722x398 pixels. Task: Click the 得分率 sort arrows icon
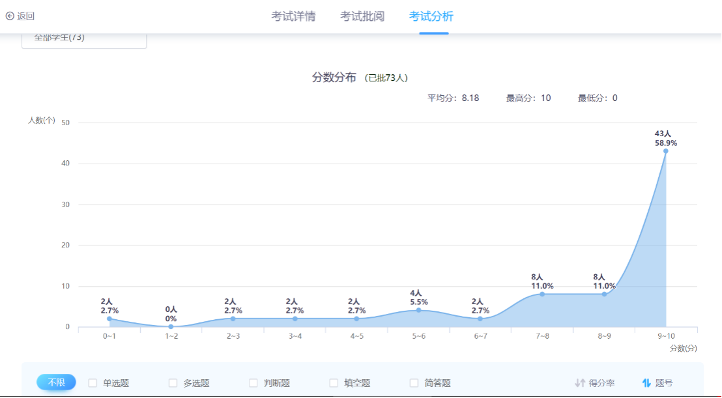click(579, 384)
